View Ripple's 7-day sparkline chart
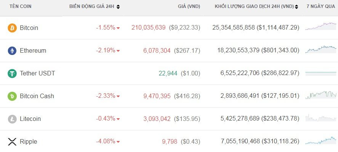This screenshot has width=338, height=152. (x=321, y=141)
